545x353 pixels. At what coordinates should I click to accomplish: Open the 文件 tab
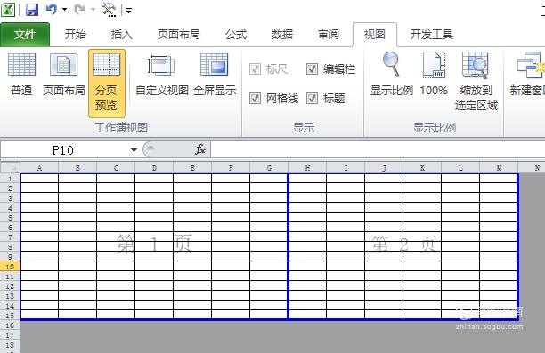point(25,35)
